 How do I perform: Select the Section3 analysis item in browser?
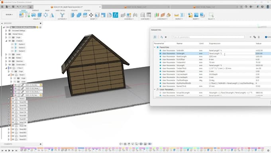coord(22,51)
